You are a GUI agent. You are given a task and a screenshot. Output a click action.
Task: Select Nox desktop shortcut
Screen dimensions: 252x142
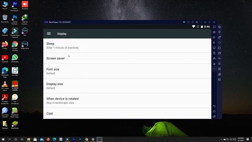pyautogui.click(x=25, y=32)
